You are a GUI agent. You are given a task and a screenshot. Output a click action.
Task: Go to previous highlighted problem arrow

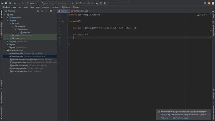click(207, 15)
